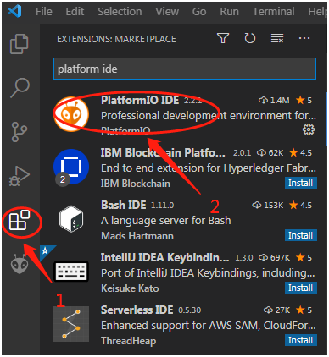This screenshot has height=357, width=329.
Task: Click the 62K downloads count
Action: [270, 153]
